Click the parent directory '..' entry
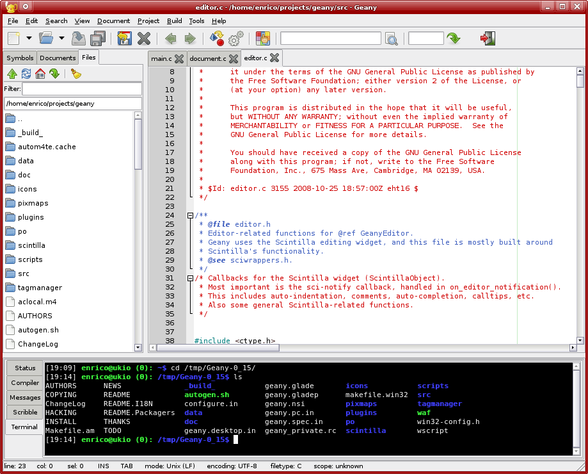588x474 pixels. [68, 119]
